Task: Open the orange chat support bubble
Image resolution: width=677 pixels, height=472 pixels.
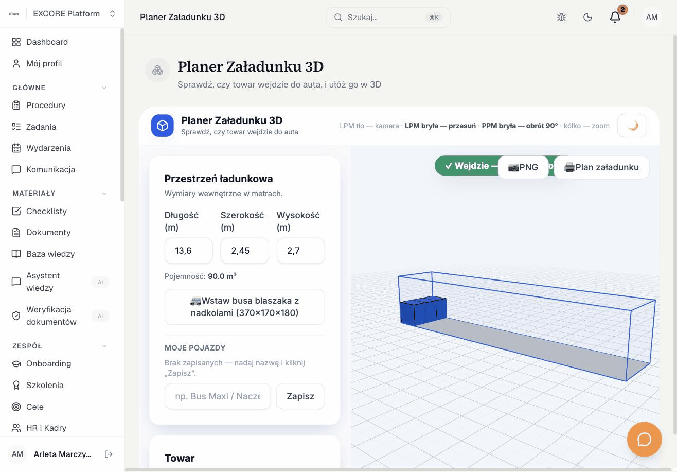Action: (645, 440)
